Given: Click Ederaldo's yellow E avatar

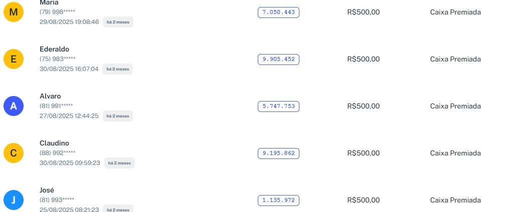Looking at the screenshot, I should 14,59.
